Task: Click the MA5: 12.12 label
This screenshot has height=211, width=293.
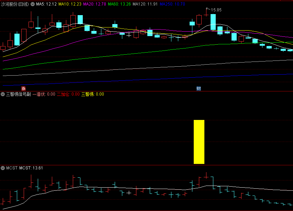Action: tap(46, 4)
